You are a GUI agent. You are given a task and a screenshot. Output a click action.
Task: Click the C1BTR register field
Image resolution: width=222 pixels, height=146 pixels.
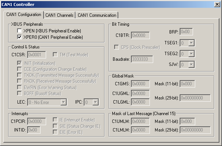pyautogui.click(x=140, y=35)
